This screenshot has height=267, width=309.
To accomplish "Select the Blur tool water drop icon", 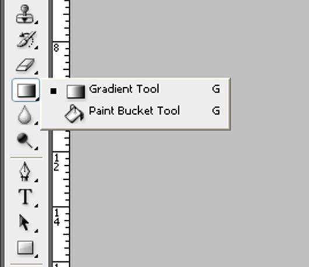I will [x=24, y=115].
